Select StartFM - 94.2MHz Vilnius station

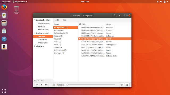pyautogui.click(x=105, y=45)
